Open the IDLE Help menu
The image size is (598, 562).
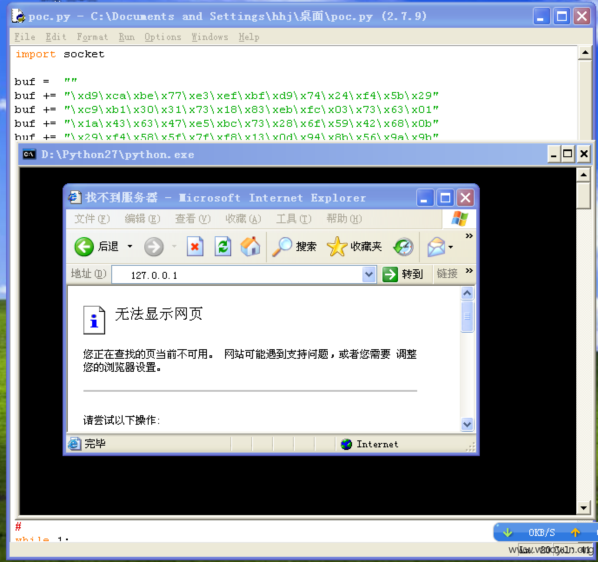249,37
